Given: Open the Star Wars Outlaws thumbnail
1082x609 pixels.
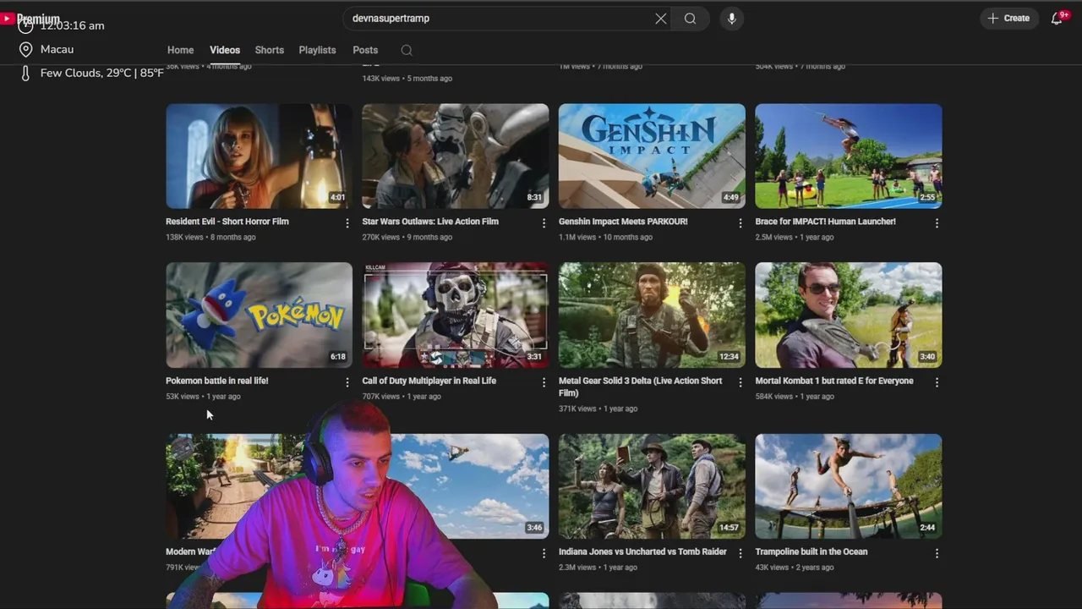Looking at the screenshot, I should tap(456, 156).
